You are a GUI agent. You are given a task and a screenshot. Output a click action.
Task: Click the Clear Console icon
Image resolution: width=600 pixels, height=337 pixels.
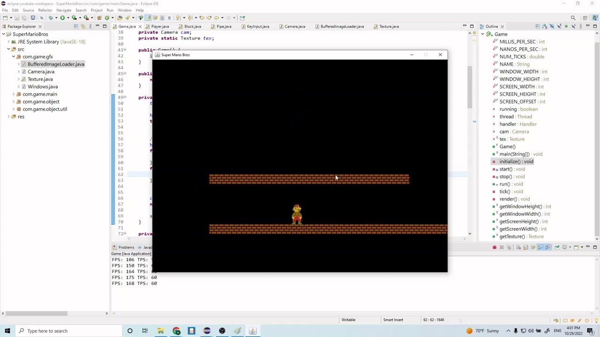coord(518,247)
